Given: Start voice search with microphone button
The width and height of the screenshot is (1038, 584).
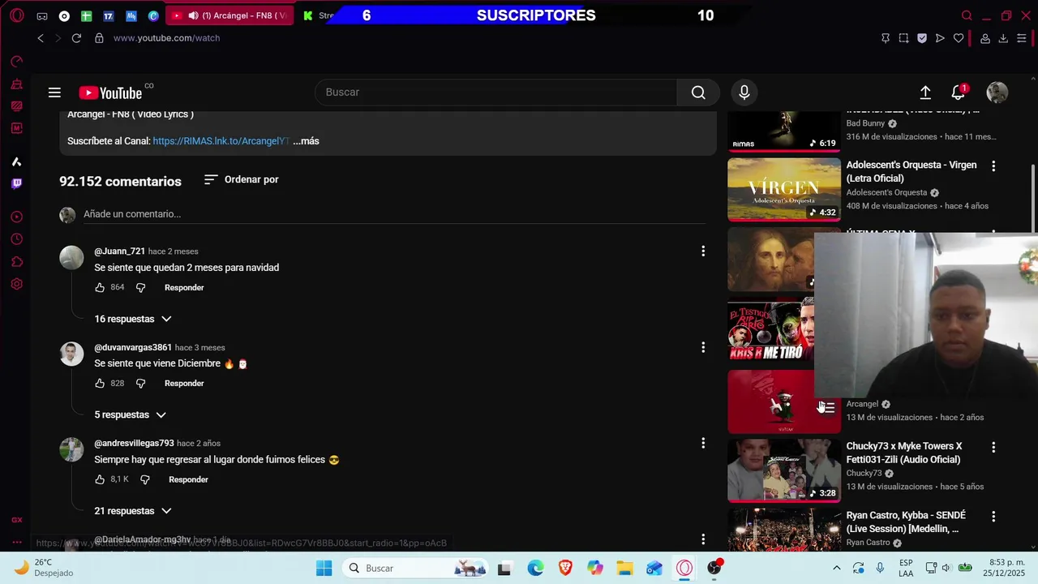Looking at the screenshot, I should point(744,92).
